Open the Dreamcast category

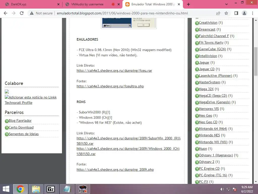(x=207, y=29)
